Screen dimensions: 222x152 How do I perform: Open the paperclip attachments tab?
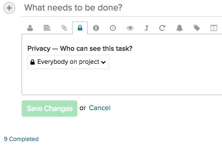click(x=64, y=28)
